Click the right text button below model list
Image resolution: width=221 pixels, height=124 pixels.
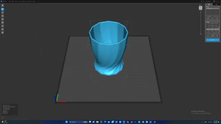pos(216,16)
